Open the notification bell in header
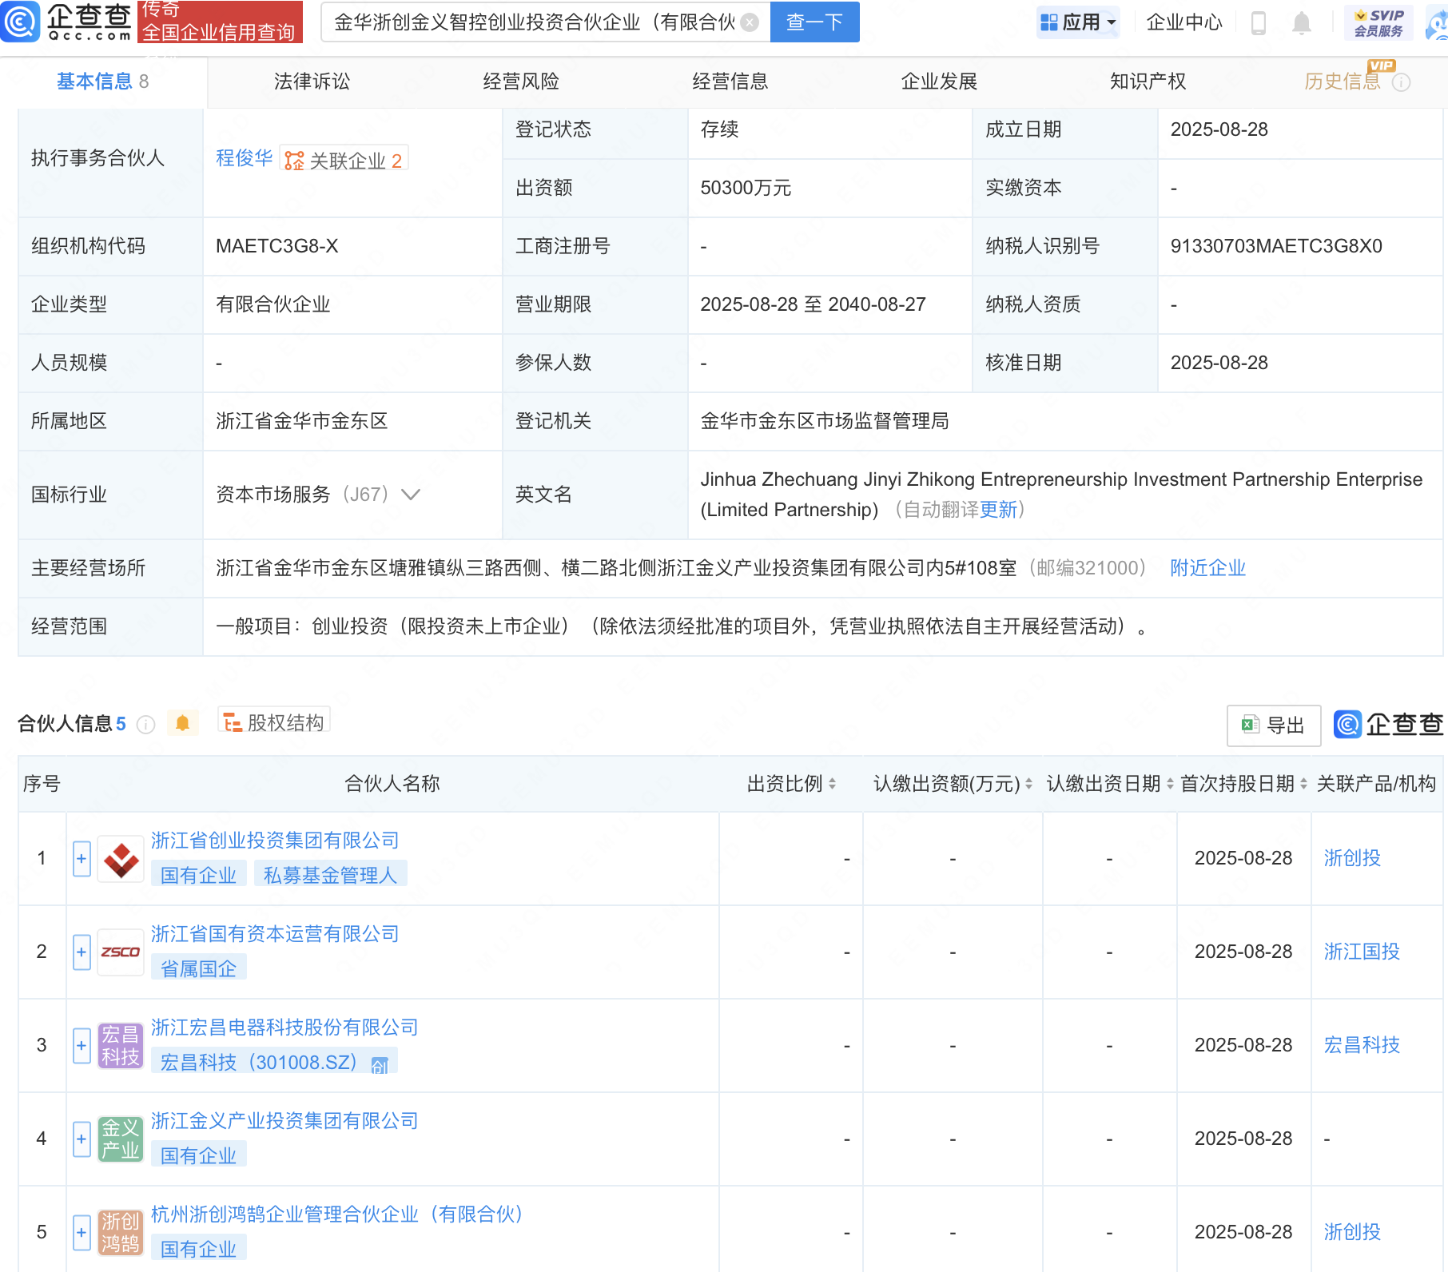Screen dimensions: 1448x1272 1302,23
